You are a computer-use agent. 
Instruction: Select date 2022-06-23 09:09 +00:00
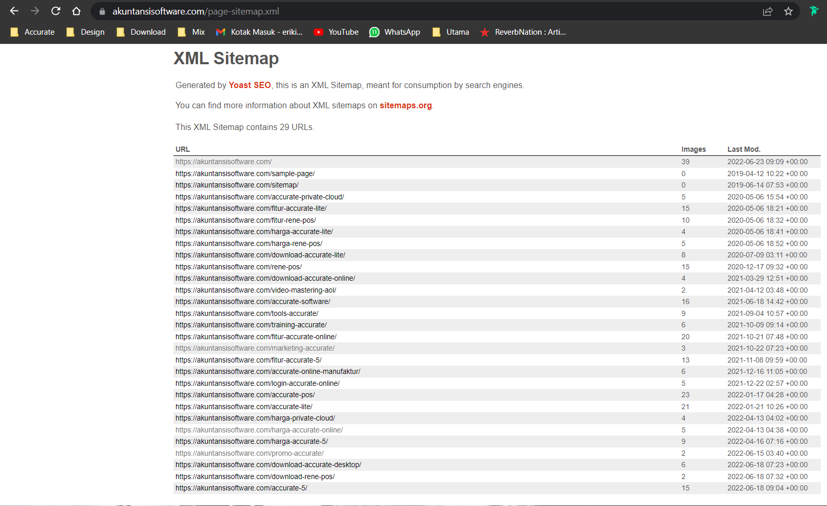[x=767, y=162]
